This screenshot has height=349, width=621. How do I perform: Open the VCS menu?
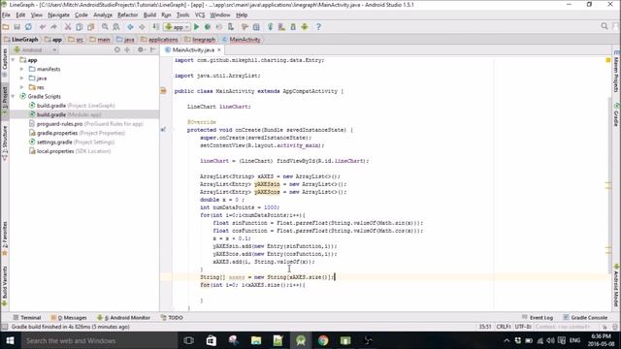point(200,16)
